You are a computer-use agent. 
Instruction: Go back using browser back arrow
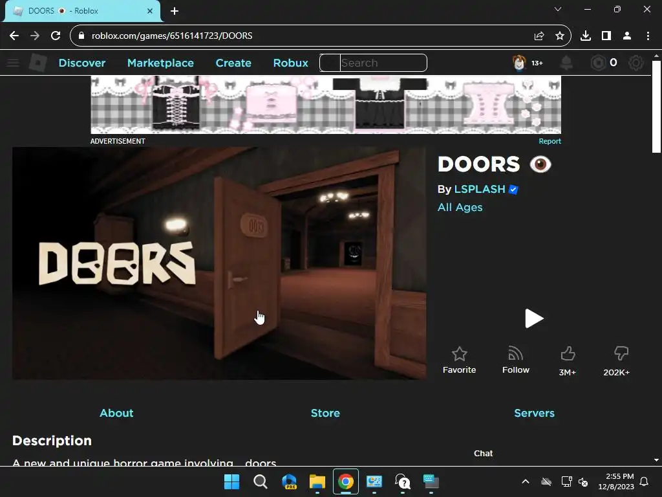[14, 36]
